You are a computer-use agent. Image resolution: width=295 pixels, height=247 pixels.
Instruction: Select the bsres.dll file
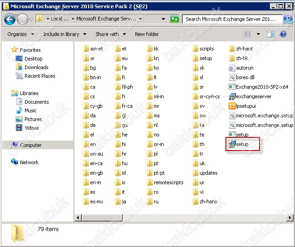pyautogui.click(x=241, y=77)
